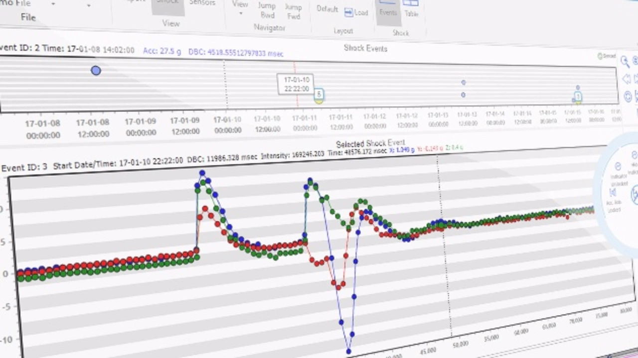The height and width of the screenshot is (358, 638).
Task: Switch to the Table shock view
Action: pos(411,10)
